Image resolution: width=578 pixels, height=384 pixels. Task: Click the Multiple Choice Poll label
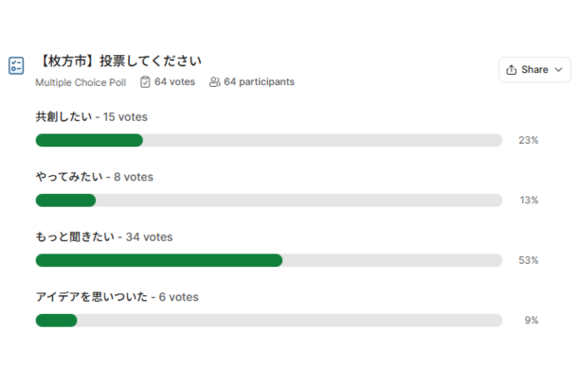point(81,82)
